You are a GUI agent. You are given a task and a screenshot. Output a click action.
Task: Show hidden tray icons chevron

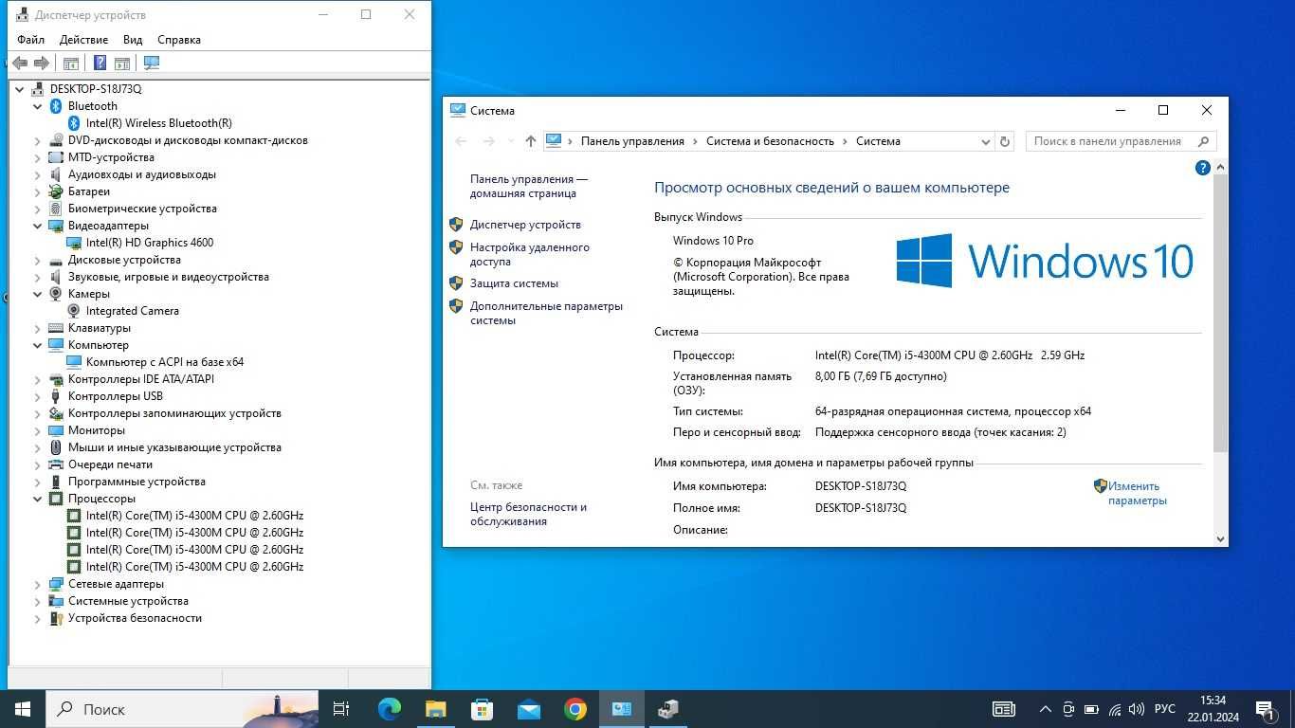(1046, 709)
